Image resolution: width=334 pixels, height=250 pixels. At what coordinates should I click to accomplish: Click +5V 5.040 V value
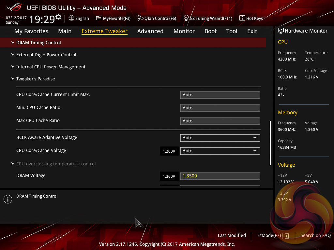tap(311, 182)
